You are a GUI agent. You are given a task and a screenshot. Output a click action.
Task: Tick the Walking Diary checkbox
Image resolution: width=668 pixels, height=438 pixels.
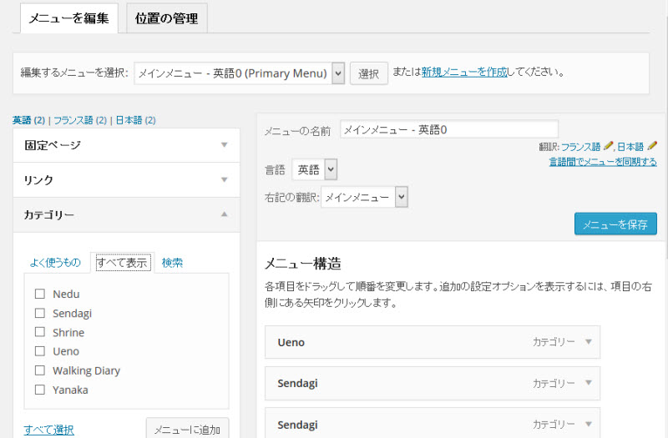click(x=39, y=370)
